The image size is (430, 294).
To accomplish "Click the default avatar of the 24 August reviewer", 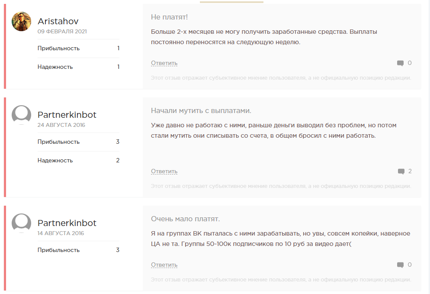I will (21, 115).
